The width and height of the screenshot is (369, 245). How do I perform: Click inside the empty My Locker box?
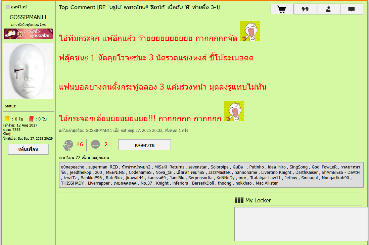pyautogui.click(x=301, y=224)
